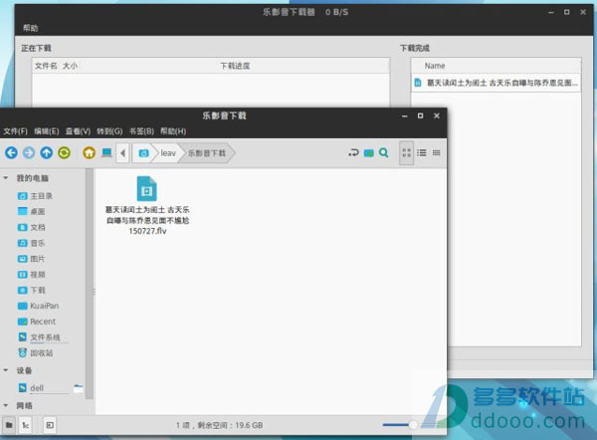Screen dimensions: 597x440
Task: Open the 文件(F) menu
Action: click(15, 131)
